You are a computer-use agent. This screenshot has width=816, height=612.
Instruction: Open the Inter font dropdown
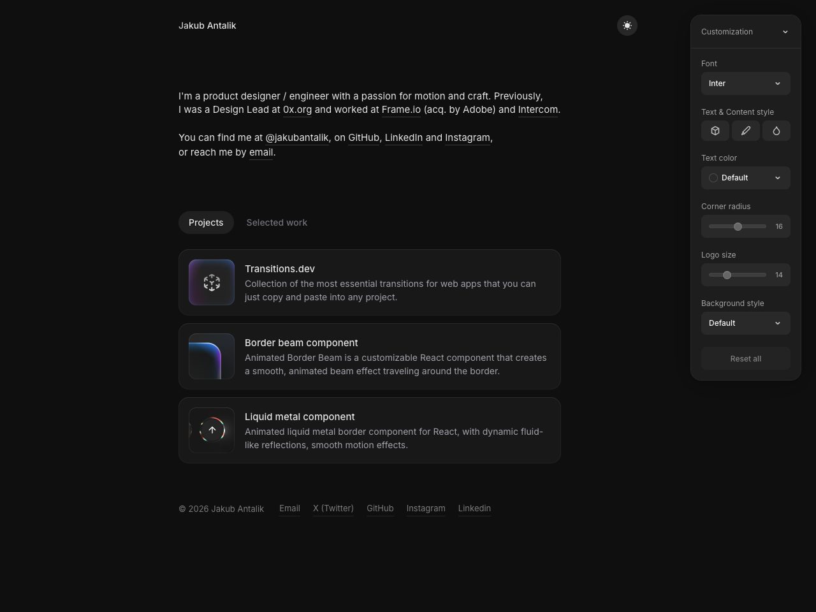(x=746, y=84)
